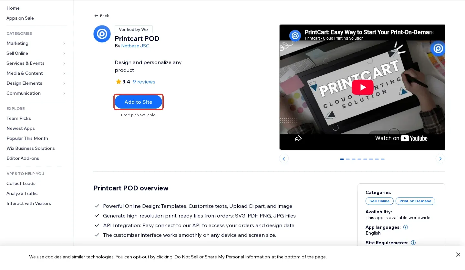This screenshot has width=465, height=270.
Task: Open the App languages info tooltip
Action: point(406,227)
